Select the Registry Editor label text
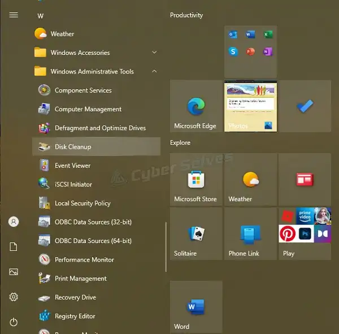Viewport: 339px width, 334px height. pos(75,316)
